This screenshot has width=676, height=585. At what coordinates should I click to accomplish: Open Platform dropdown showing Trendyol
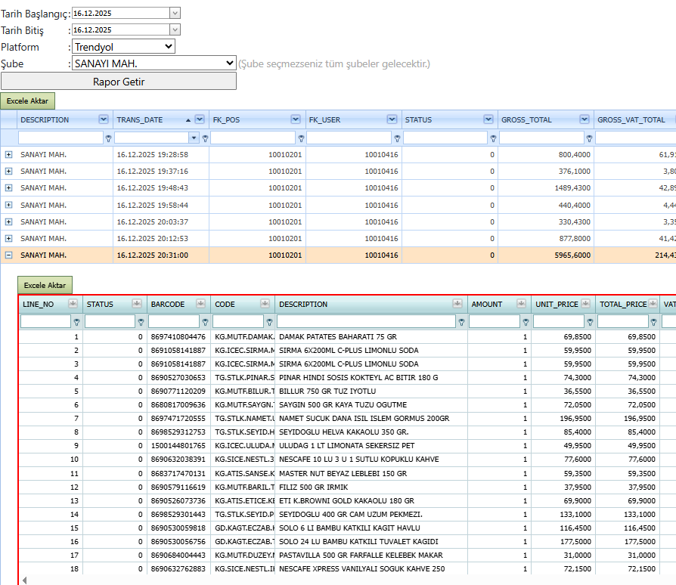coord(123,47)
